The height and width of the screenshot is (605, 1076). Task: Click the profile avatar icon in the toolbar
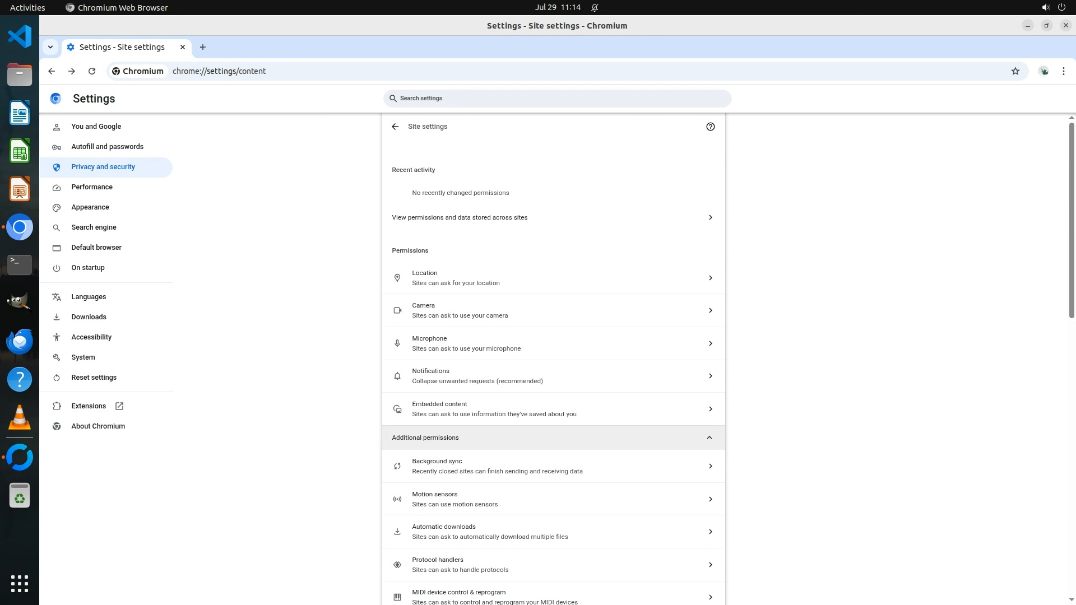(1043, 71)
